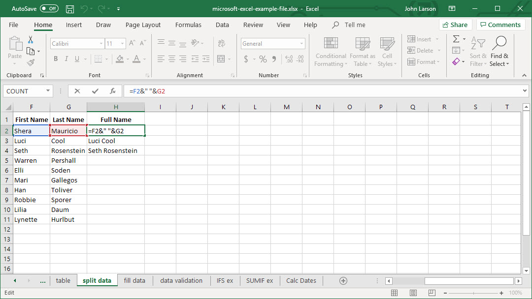Click the Save icon in the title bar
The image size is (532, 299).
(x=70, y=9)
